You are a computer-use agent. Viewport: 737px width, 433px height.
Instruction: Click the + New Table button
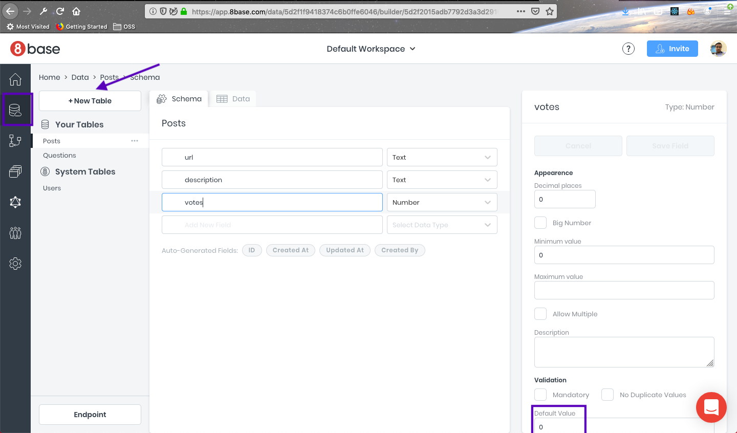(x=90, y=101)
